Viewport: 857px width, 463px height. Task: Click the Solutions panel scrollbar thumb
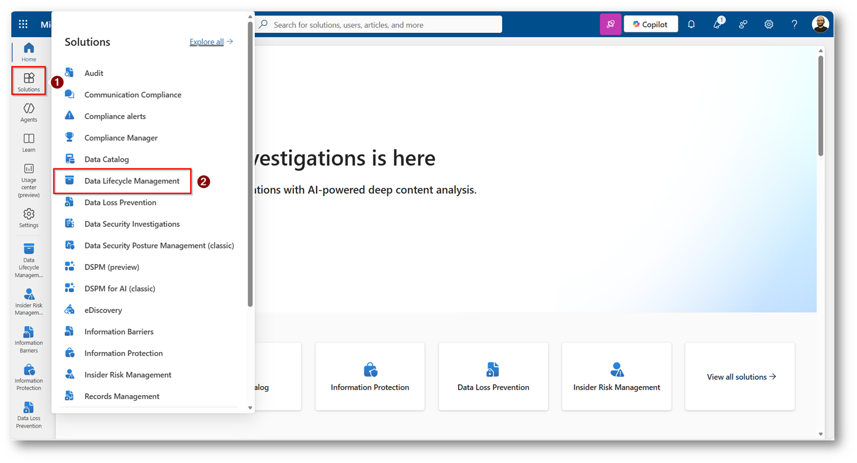250,164
